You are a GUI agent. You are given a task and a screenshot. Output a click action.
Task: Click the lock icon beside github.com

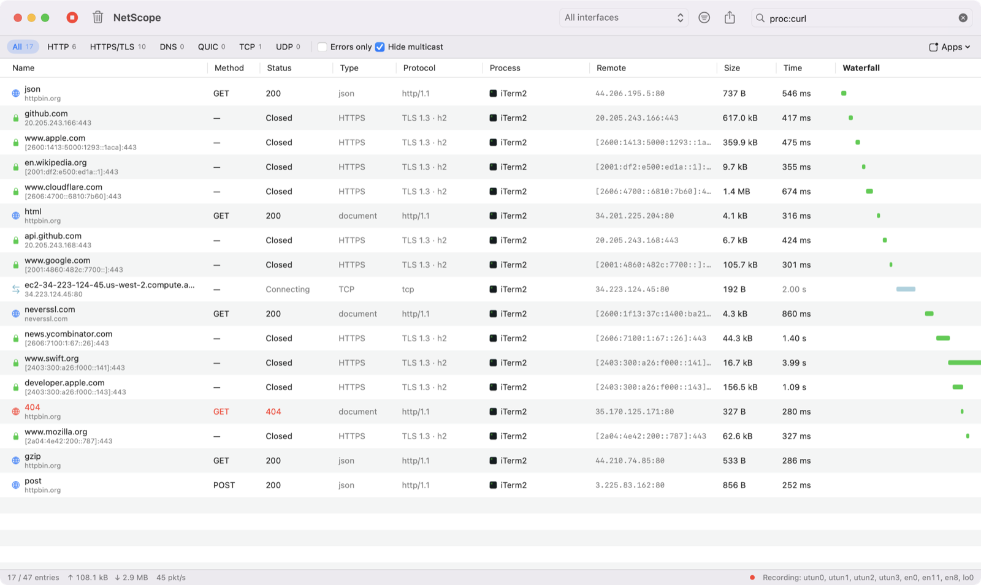point(16,118)
